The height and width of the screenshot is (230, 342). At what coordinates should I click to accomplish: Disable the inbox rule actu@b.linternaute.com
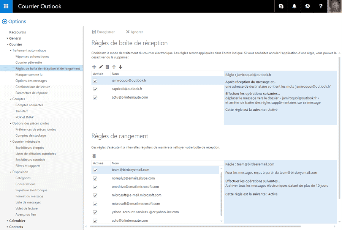point(95,98)
